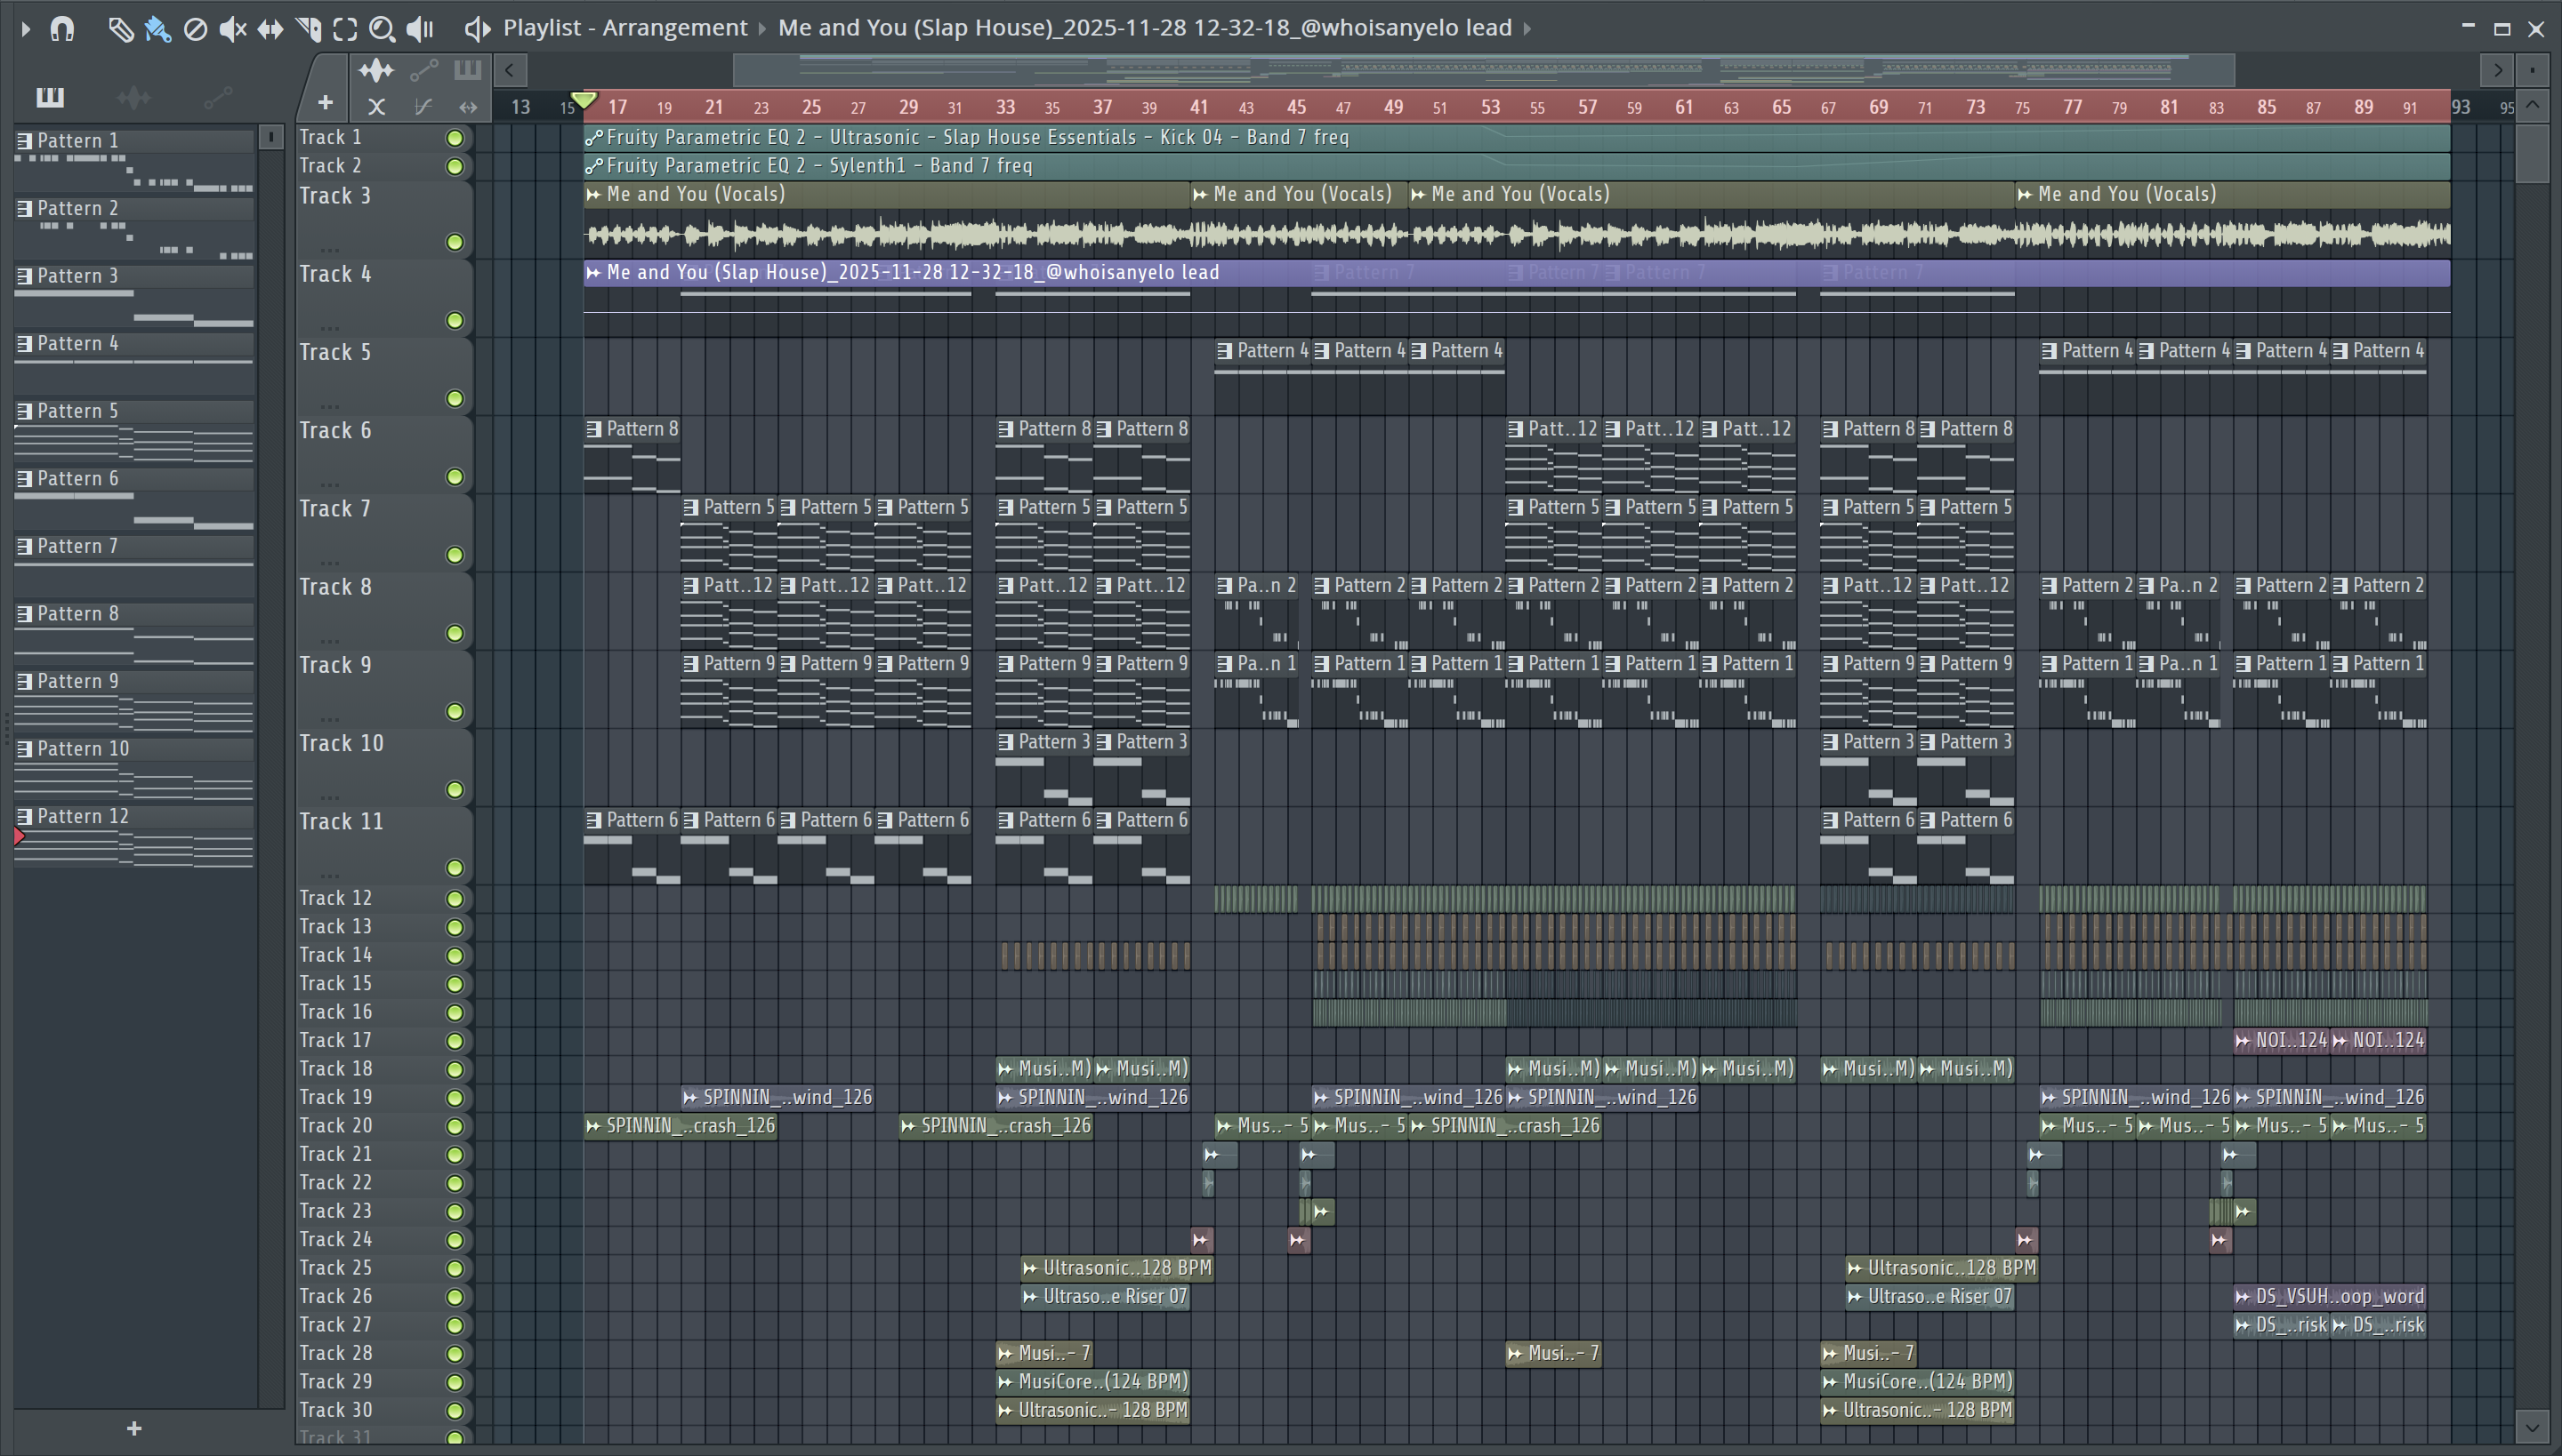Open Sylenth1 Band 7 freq clip menu
The image size is (2562, 1456).
[593, 166]
